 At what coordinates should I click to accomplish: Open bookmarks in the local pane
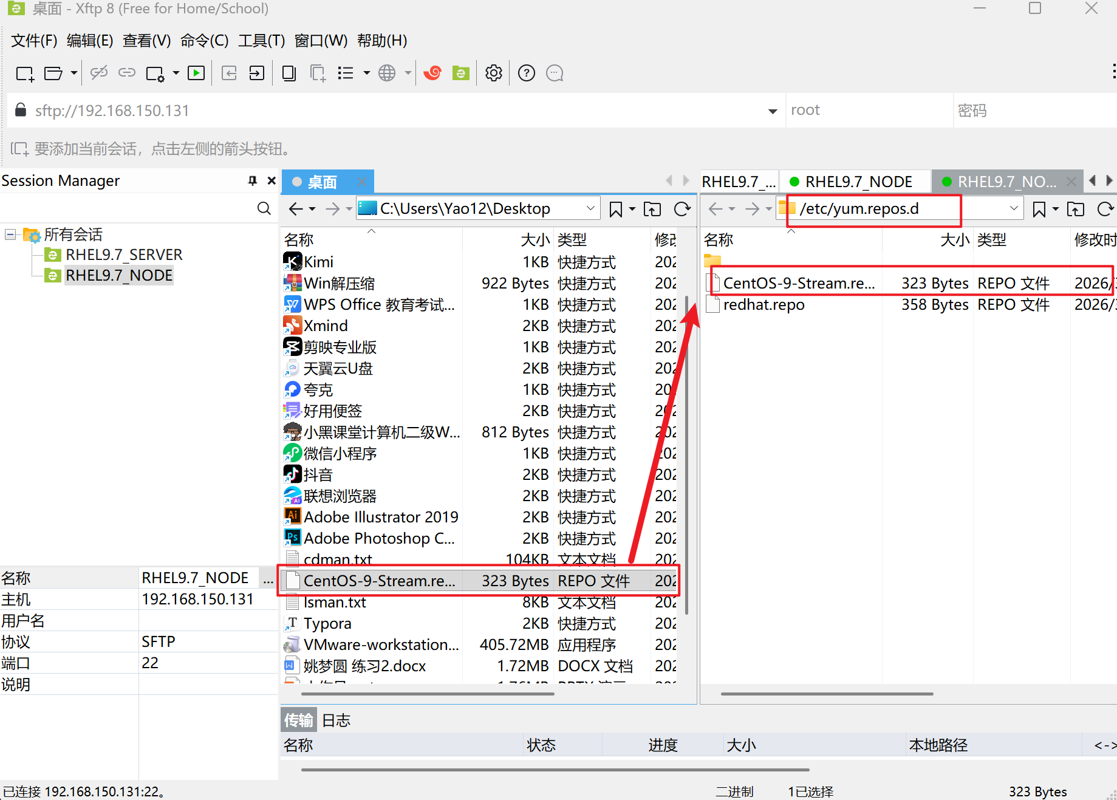pos(616,209)
